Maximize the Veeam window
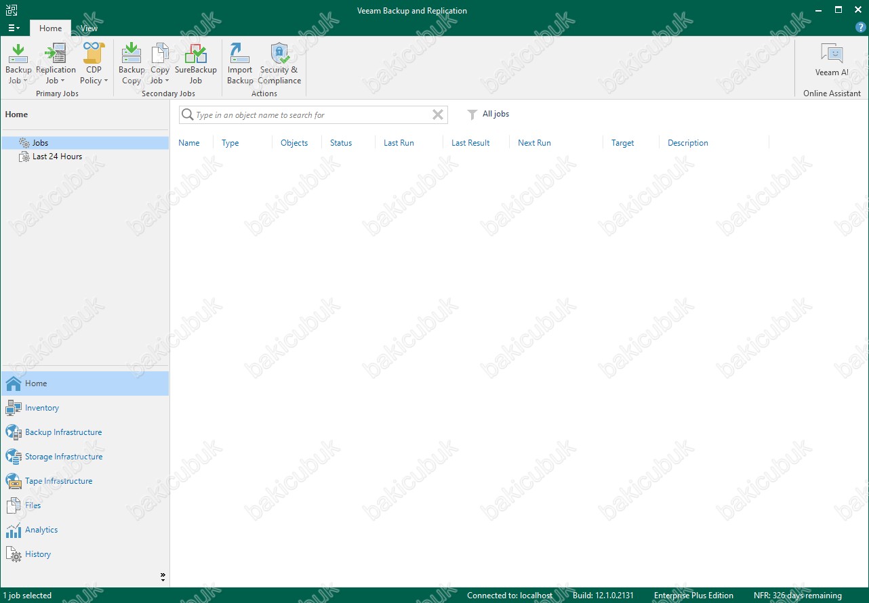 click(838, 10)
